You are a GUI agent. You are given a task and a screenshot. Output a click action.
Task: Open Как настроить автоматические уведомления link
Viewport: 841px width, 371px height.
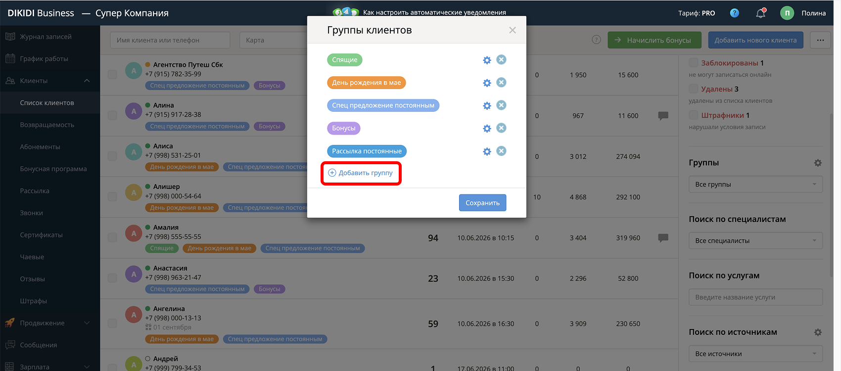[434, 12]
